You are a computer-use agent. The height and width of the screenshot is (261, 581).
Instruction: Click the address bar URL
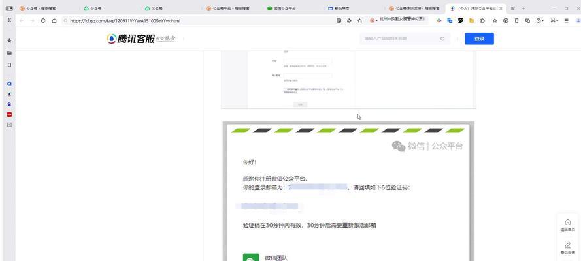tap(125, 21)
